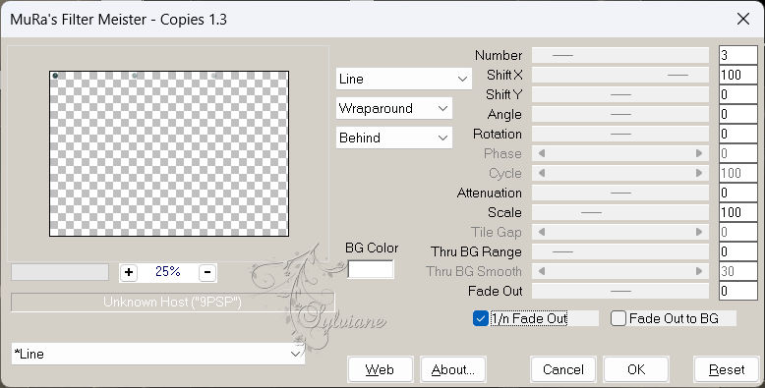
Task: Open the Line mode dropdown
Action: 404,79
